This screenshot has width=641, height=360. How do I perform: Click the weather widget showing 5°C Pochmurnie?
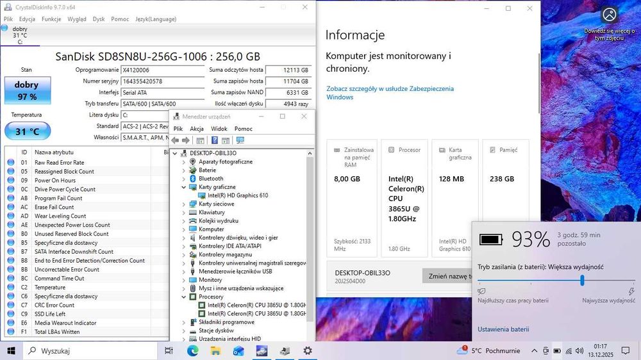[x=488, y=350]
